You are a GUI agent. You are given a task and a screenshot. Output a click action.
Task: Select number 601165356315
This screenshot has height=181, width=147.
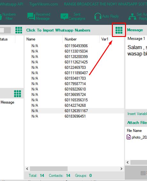coord(76,100)
